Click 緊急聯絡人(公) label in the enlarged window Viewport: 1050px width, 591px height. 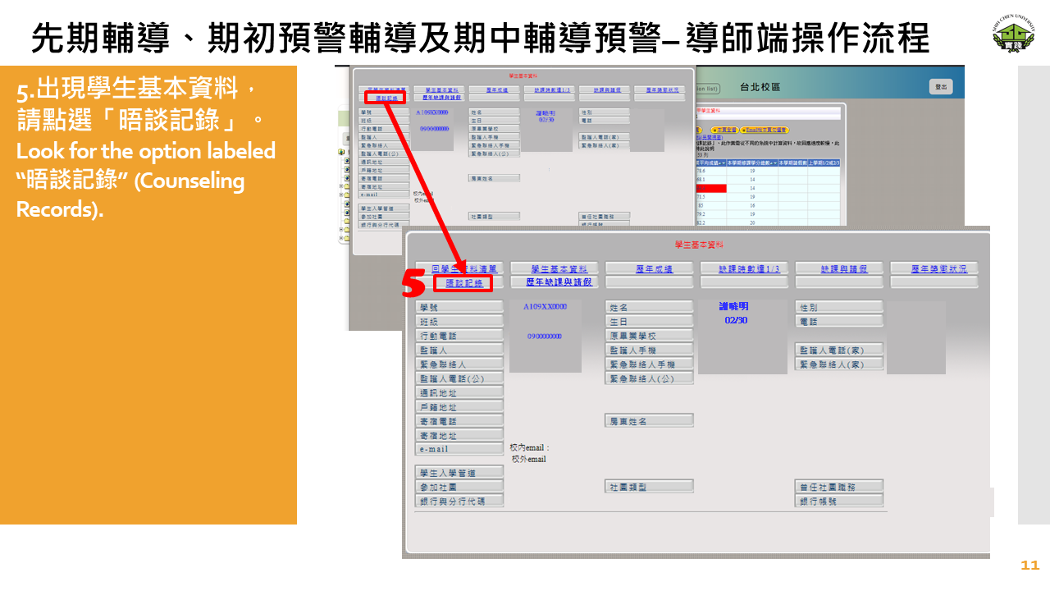click(650, 378)
